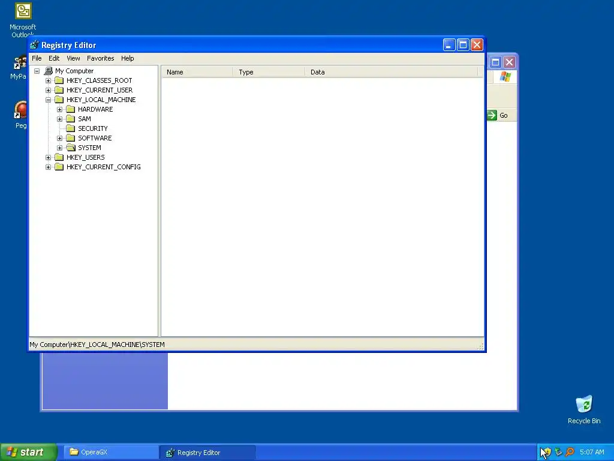Open the View menu
The image size is (614, 461).
point(73,58)
